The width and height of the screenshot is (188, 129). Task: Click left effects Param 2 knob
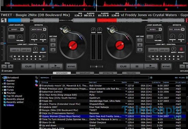tap(43, 36)
